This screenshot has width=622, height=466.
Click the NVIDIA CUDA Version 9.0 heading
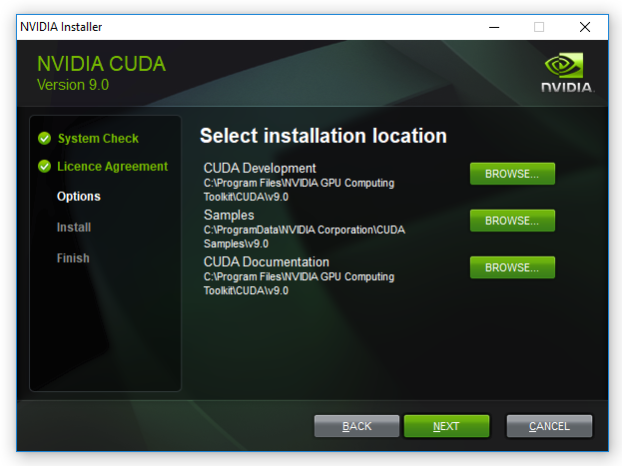point(101,74)
